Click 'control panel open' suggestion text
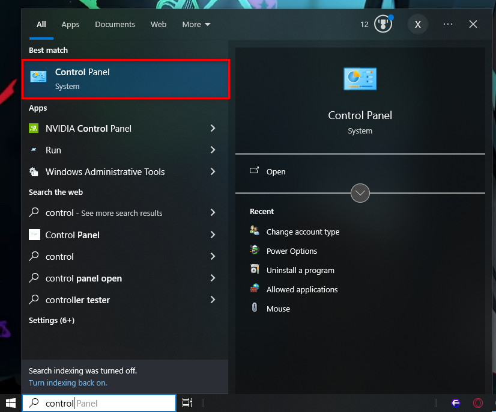The height and width of the screenshot is (412, 496). (83, 278)
